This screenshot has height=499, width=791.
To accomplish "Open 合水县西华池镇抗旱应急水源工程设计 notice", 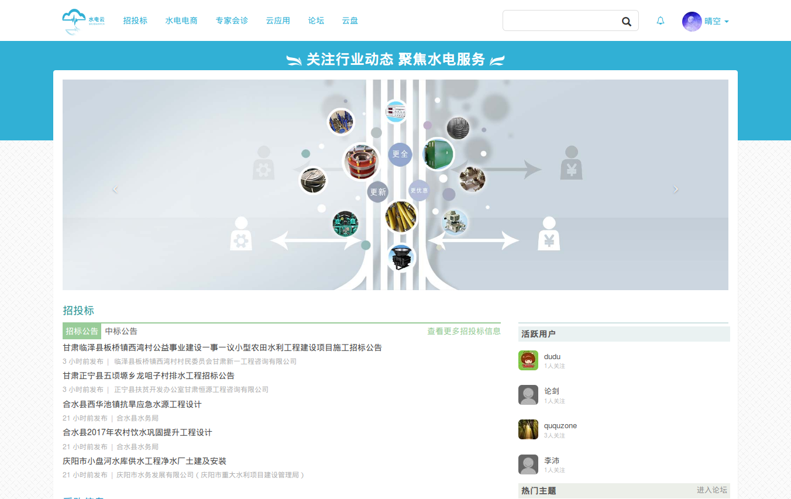I will point(132,404).
